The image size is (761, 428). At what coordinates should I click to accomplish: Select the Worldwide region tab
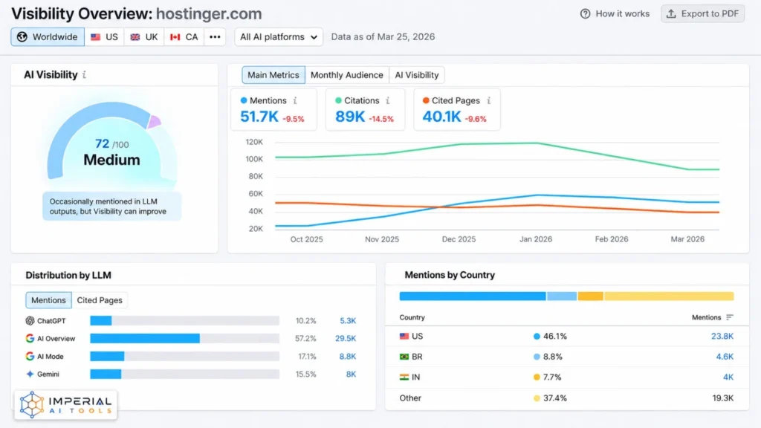pyautogui.click(x=48, y=37)
